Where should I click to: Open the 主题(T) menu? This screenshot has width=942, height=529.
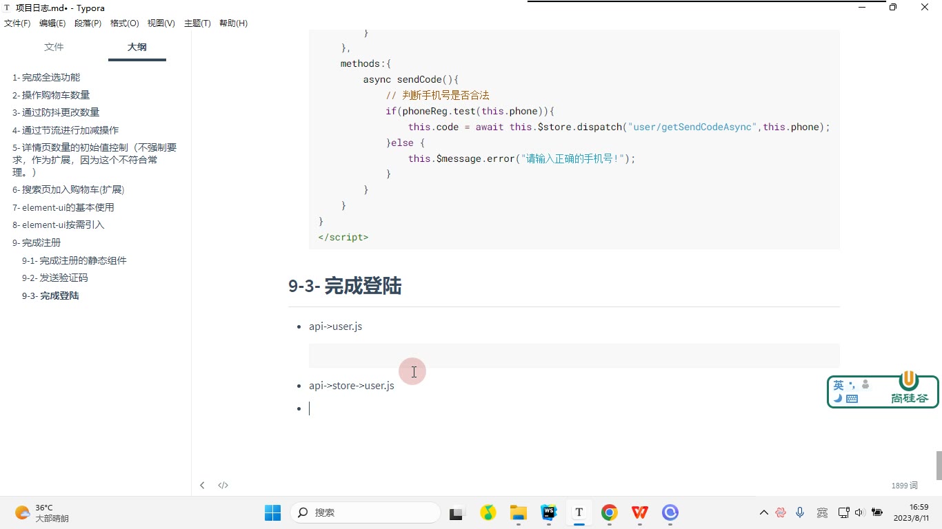197,23
